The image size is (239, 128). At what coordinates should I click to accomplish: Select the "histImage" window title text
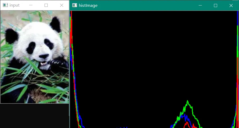88,6
